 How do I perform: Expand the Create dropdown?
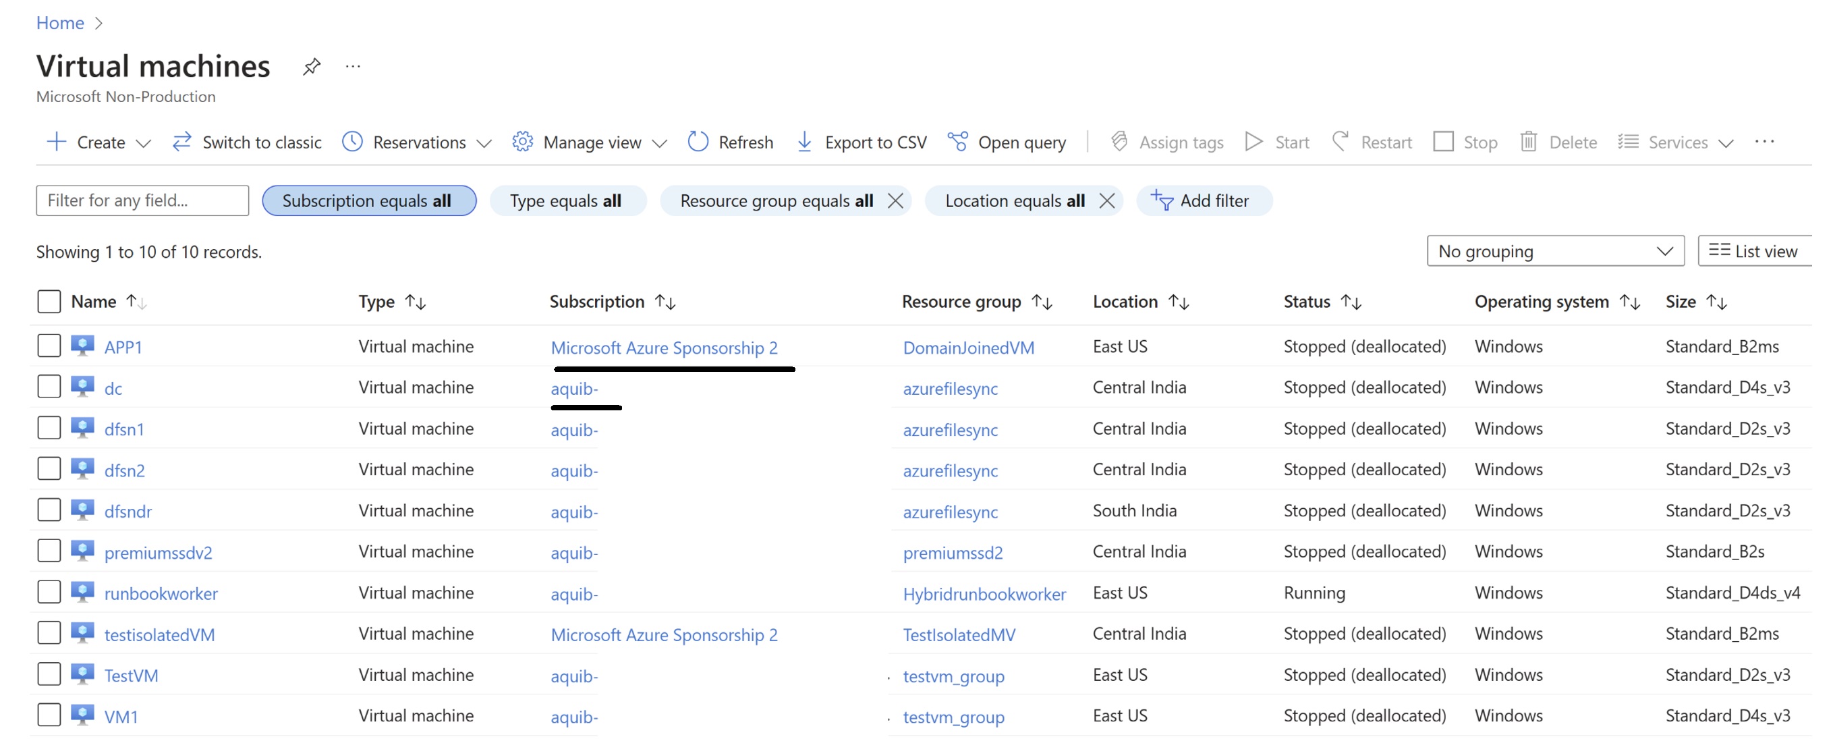tap(143, 143)
